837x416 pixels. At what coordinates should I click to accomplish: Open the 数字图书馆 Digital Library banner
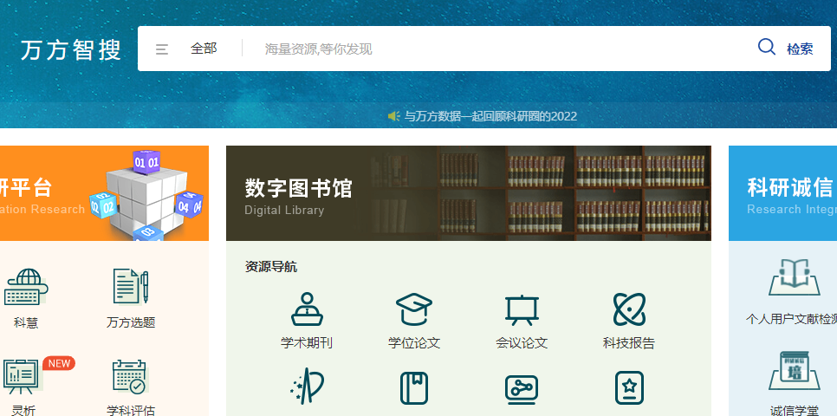coord(469,193)
